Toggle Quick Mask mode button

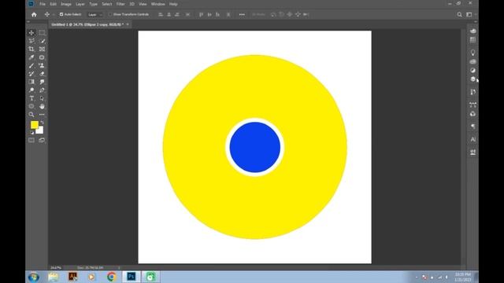click(x=31, y=140)
